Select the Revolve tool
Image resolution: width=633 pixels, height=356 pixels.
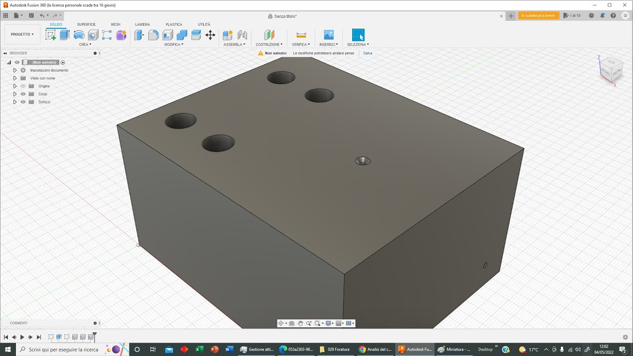[x=79, y=35]
